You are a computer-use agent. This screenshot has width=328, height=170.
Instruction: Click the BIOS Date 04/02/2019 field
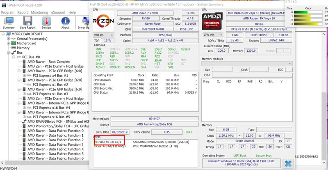click(120, 132)
